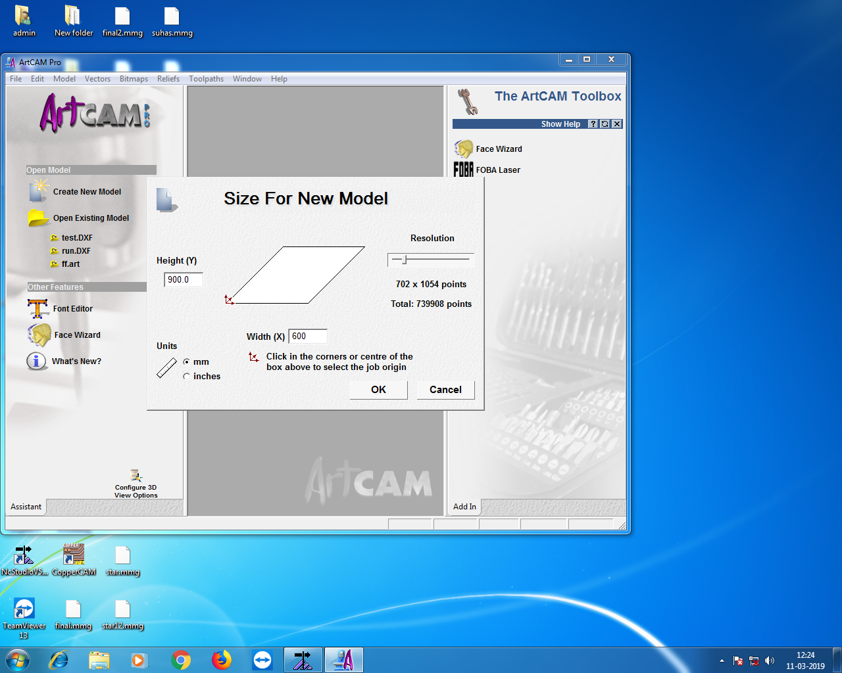Open the Reliefs menu

[168, 79]
